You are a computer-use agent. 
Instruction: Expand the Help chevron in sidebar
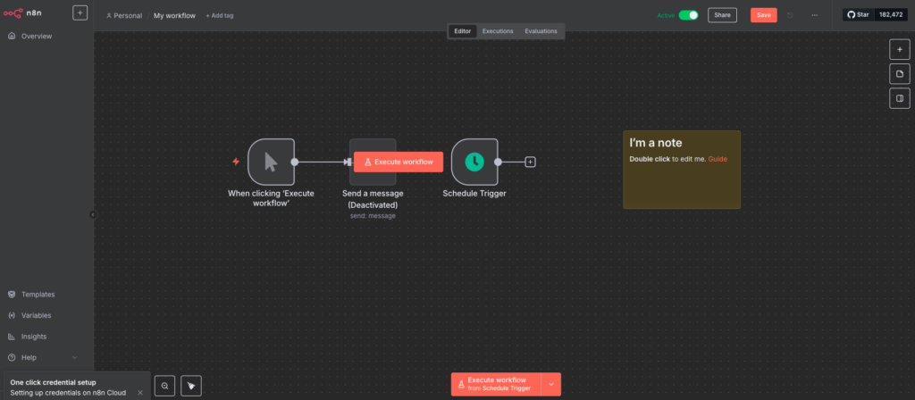click(x=75, y=357)
